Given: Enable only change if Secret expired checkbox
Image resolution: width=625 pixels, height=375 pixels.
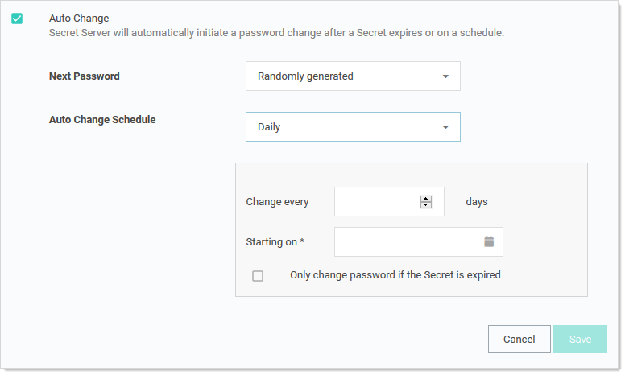Looking at the screenshot, I should [258, 276].
